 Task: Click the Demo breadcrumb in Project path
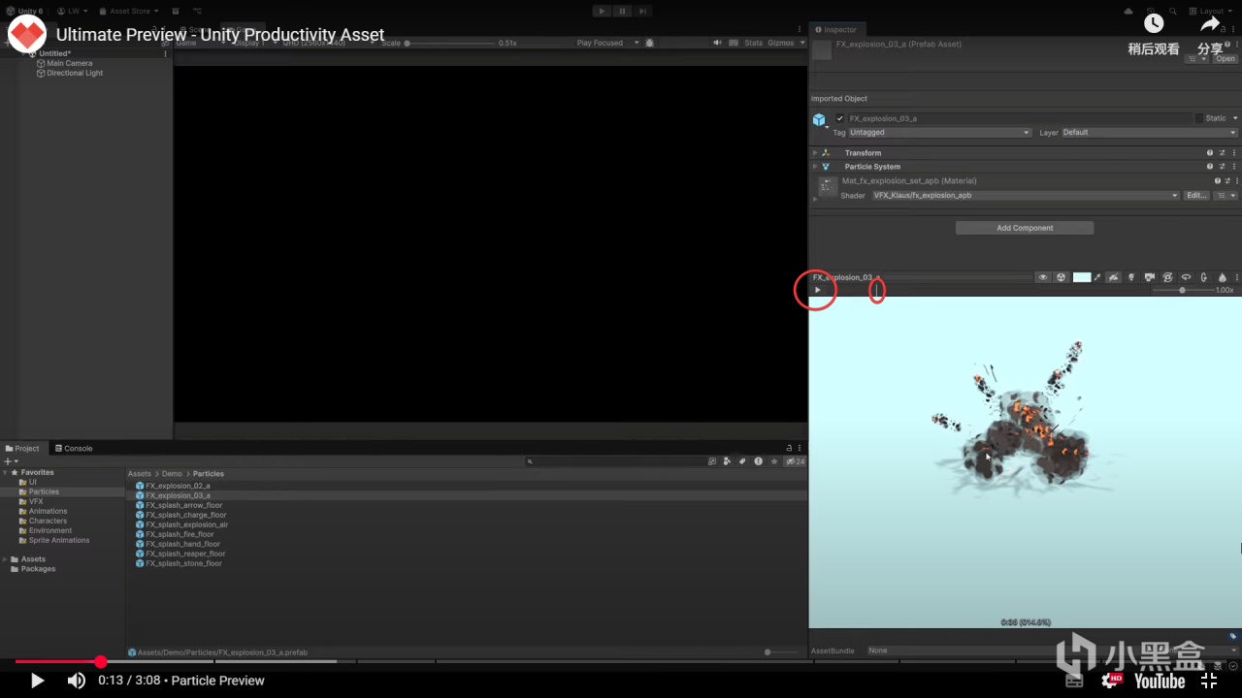pos(172,474)
